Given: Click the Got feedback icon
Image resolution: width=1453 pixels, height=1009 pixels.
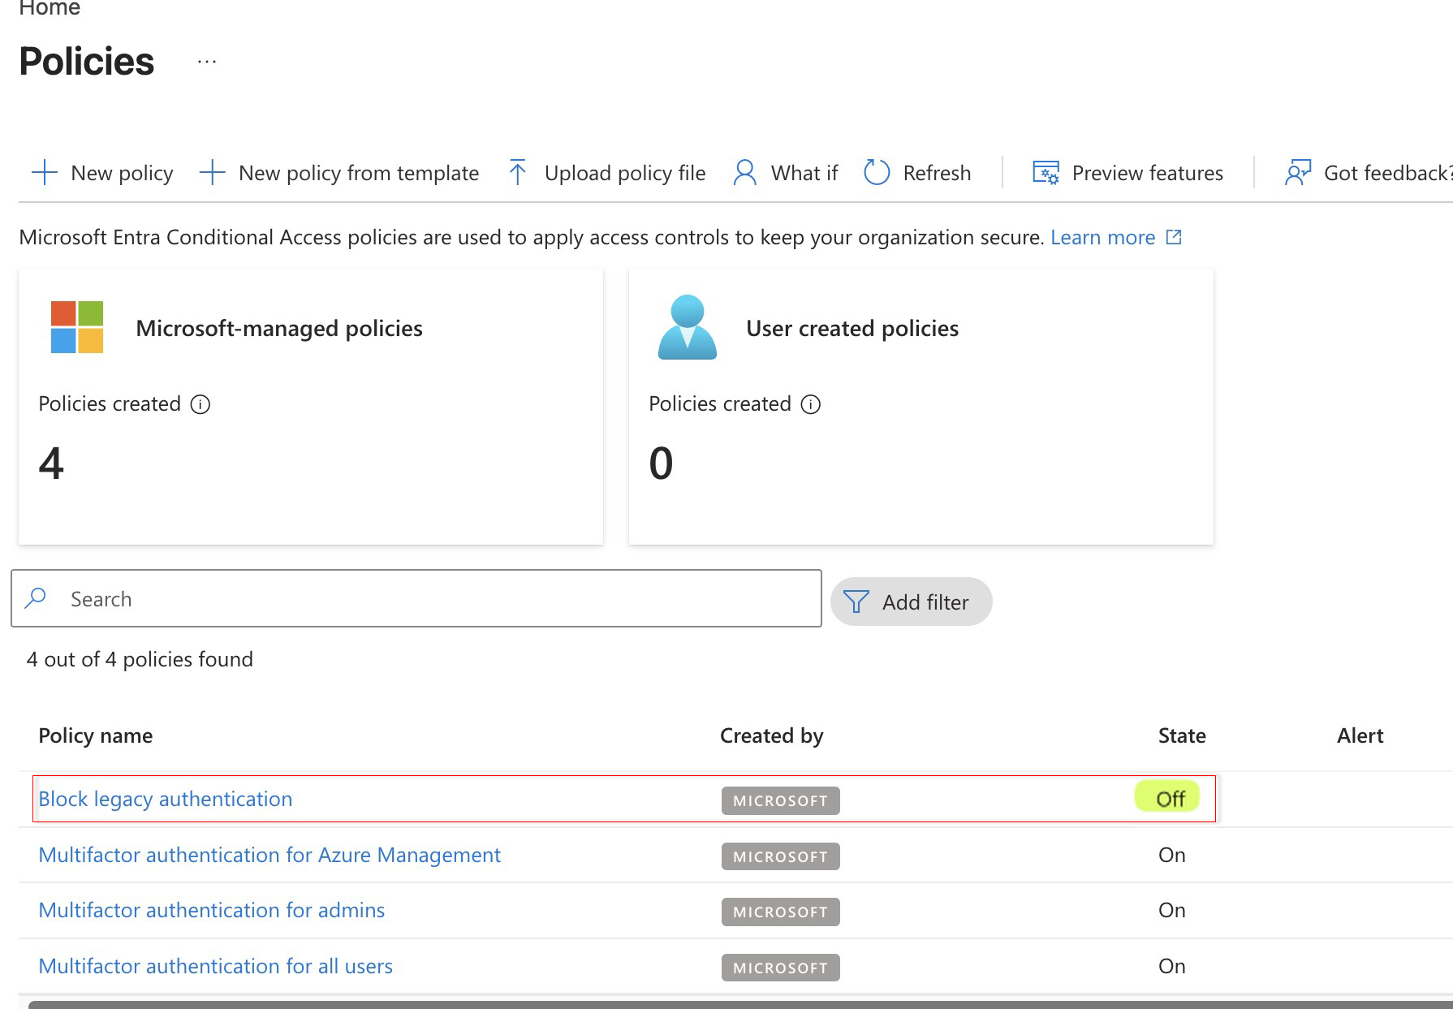Looking at the screenshot, I should point(1297,173).
